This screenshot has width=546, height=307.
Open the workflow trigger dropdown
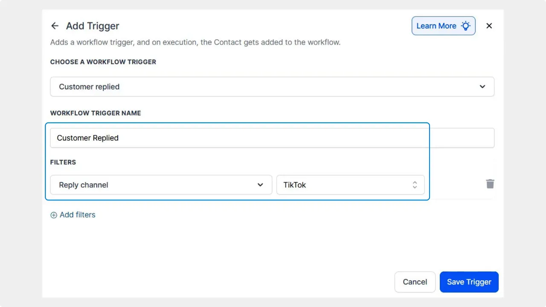click(272, 87)
